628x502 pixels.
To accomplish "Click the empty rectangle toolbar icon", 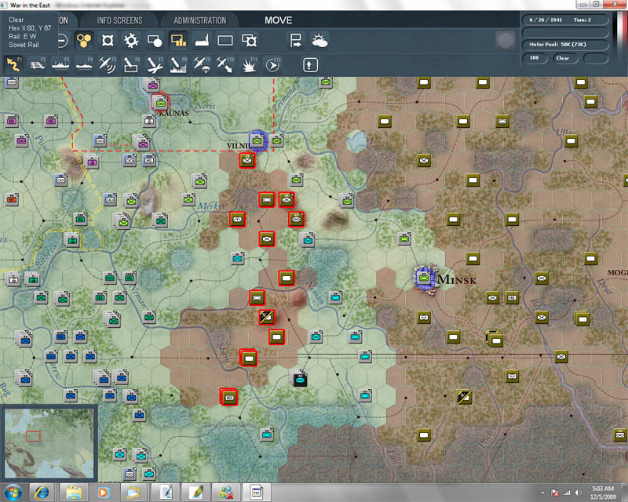I will click(225, 41).
